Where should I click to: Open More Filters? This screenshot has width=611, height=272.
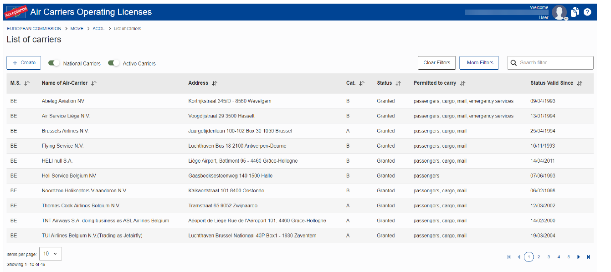479,63
